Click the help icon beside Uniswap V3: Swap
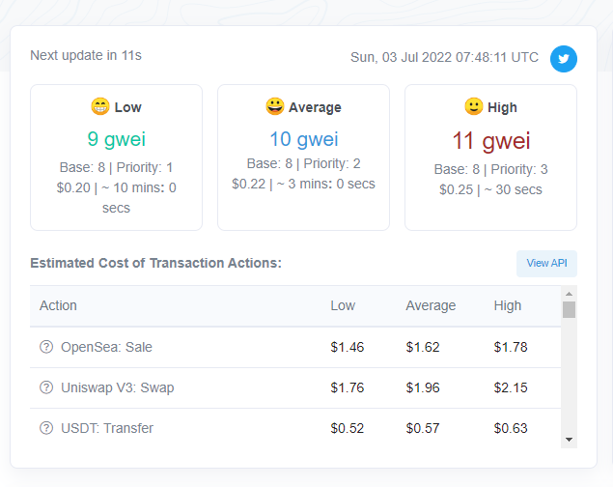The image size is (613, 487). tap(46, 387)
